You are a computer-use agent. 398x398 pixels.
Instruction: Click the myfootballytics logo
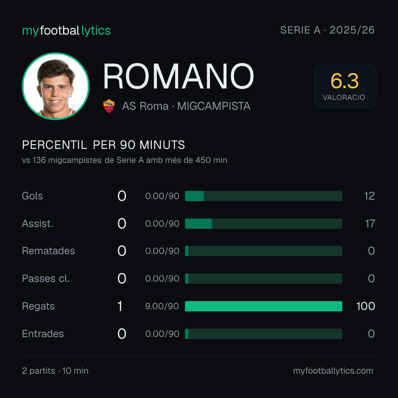(x=66, y=31)
